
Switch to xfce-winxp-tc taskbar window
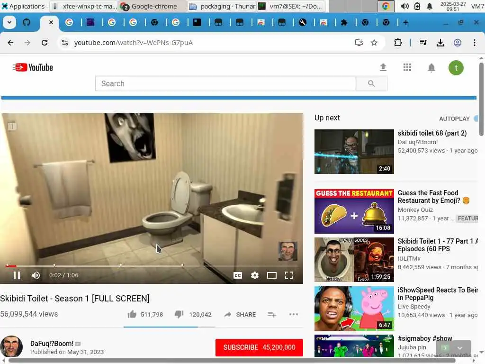(x=84, y=6)
